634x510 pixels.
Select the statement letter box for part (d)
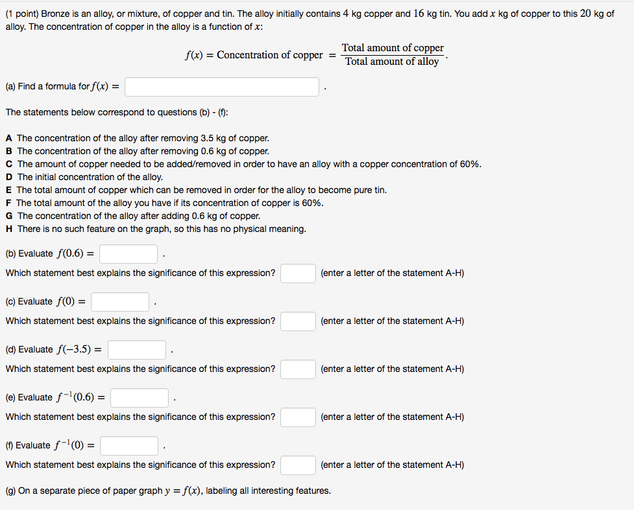299,369
